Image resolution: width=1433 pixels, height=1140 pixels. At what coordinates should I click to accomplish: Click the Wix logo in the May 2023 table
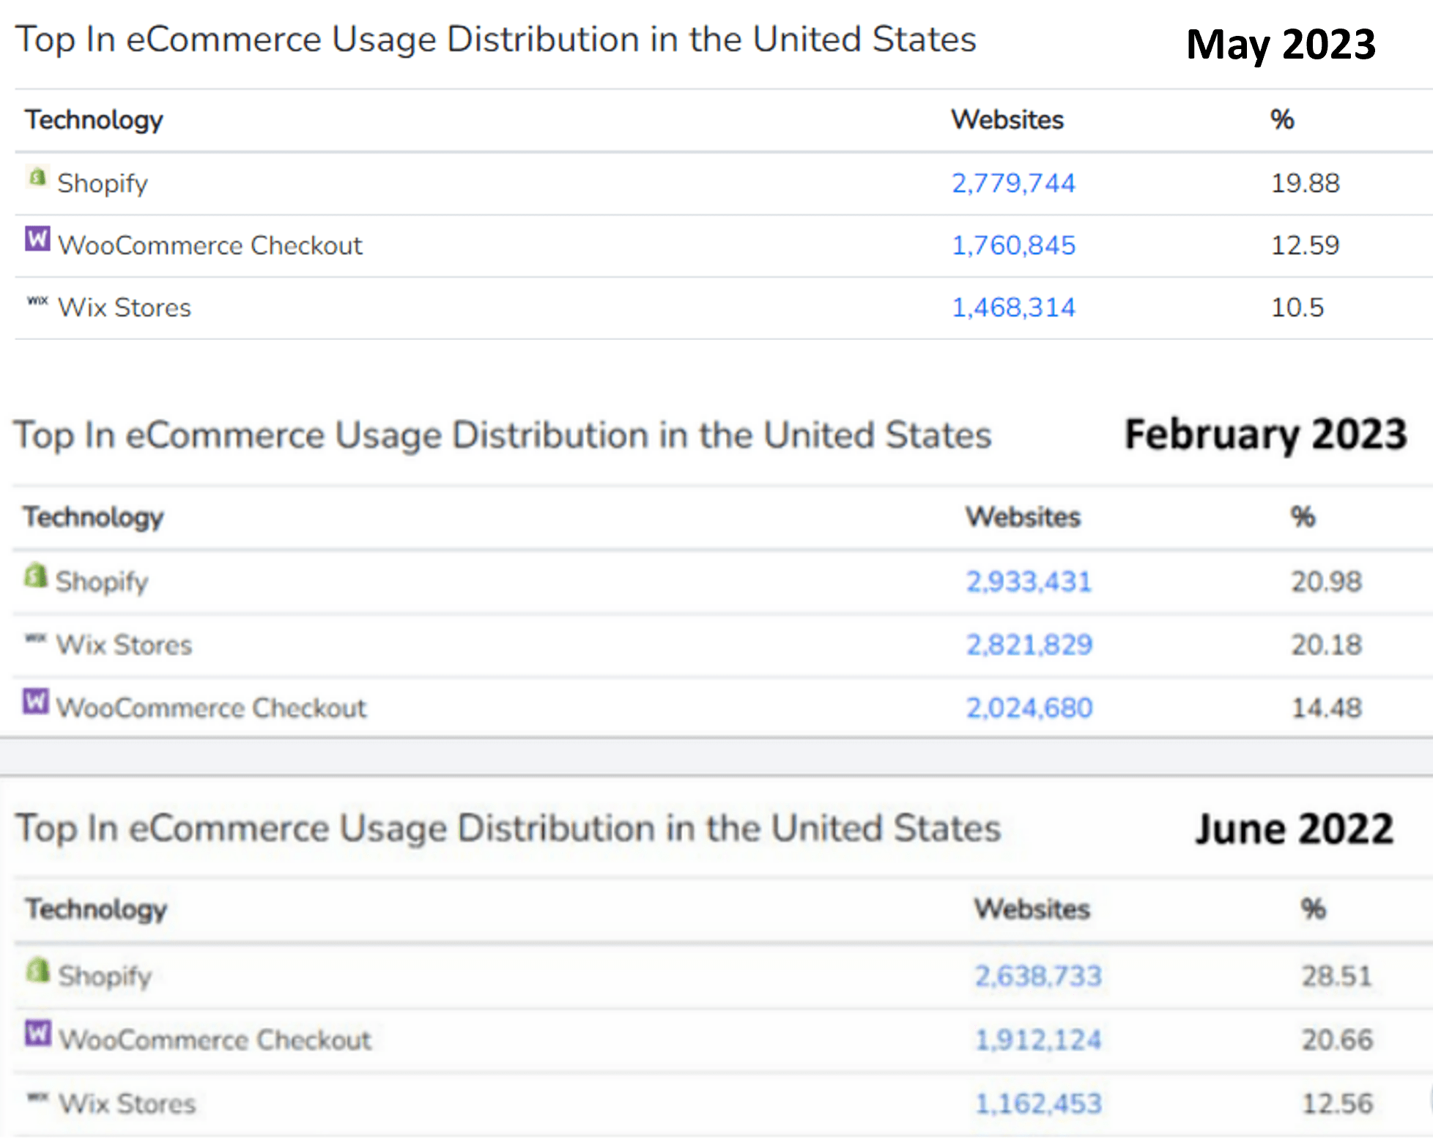(x=37, y=300)
